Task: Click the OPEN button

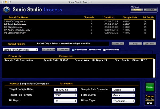Action: coord(135,44)
